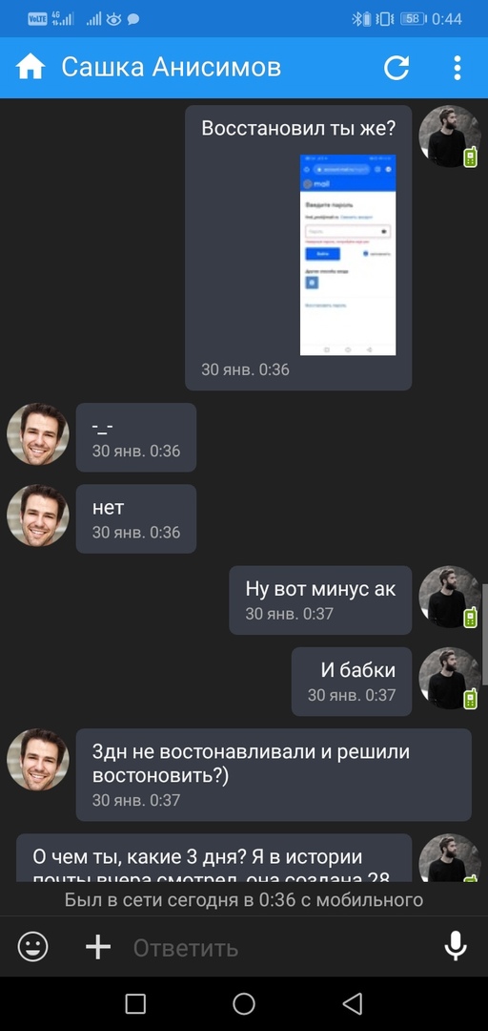
Task: Tap the microphone voice message icon
Action: (x=456, y=947)
